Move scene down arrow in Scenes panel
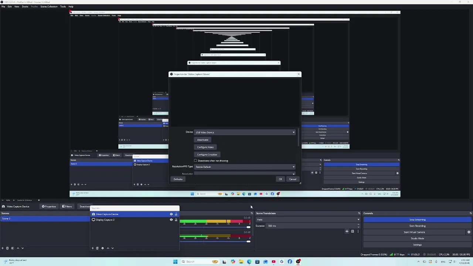This screenshot has width=473, height=266. pyautogui.click(x=23, y=248)
